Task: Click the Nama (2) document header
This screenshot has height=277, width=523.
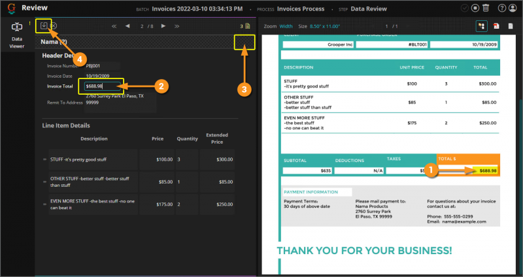Action: pyautogui.click(x=54, y=42)
